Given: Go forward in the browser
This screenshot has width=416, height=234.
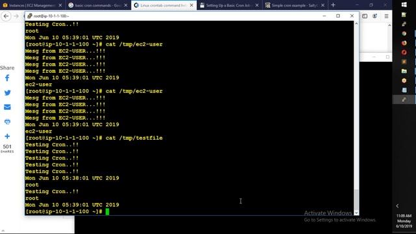Looking at the screenshot, I should [x=16, y=16].
